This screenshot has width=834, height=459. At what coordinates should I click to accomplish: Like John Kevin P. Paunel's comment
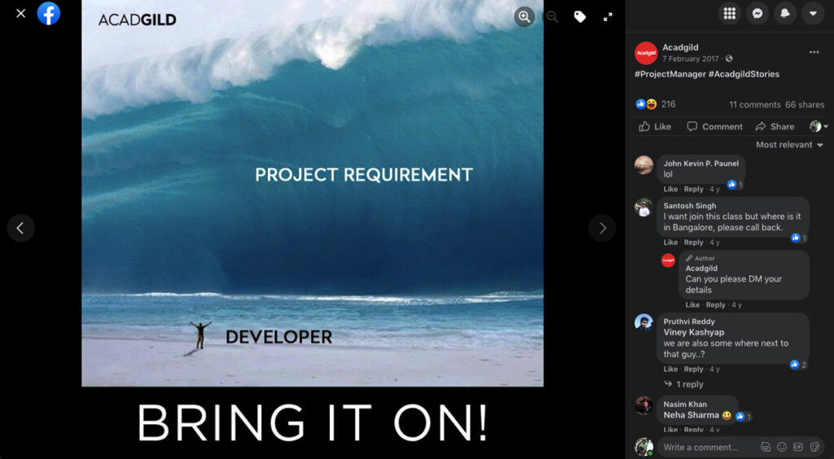pos(670,189)
